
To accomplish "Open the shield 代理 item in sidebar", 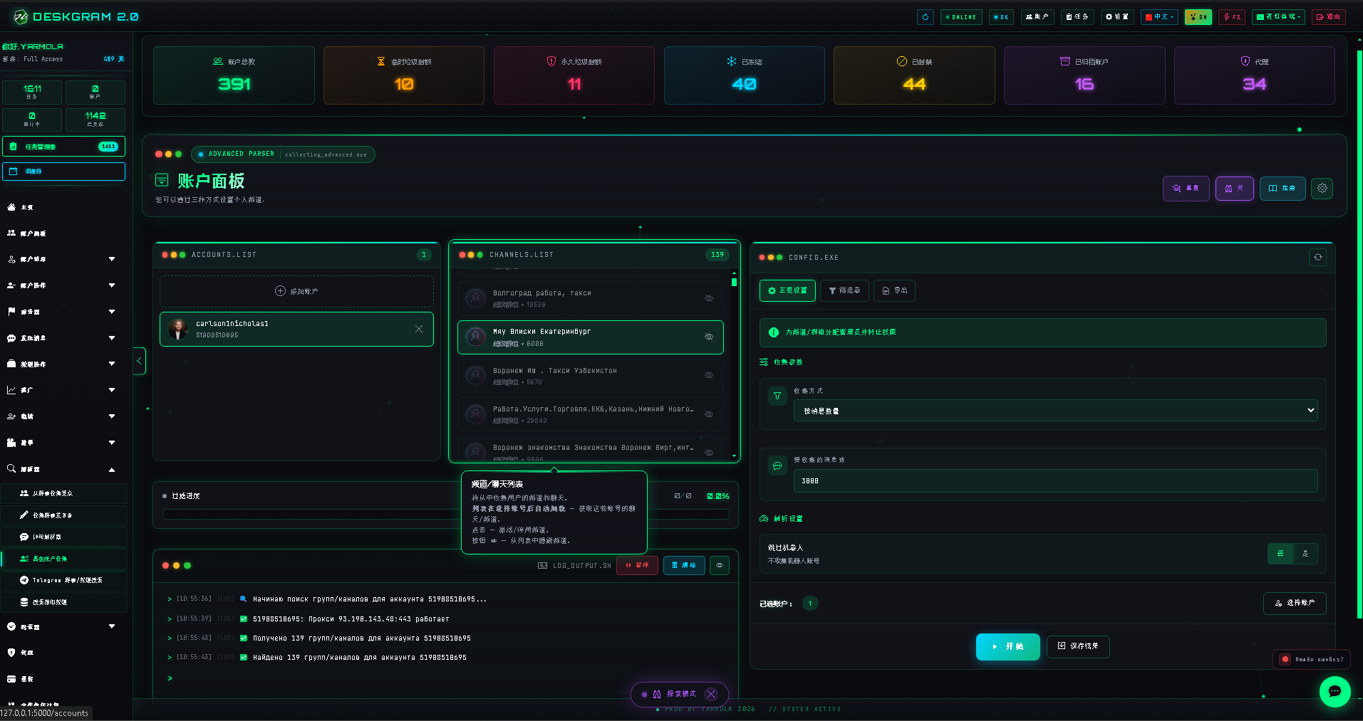I will tap(64, 653).
